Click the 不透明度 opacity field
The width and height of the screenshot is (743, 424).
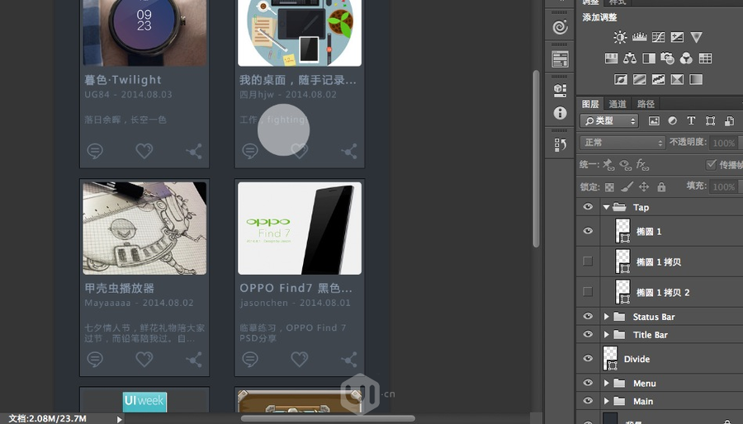click(x=725, y=143)
